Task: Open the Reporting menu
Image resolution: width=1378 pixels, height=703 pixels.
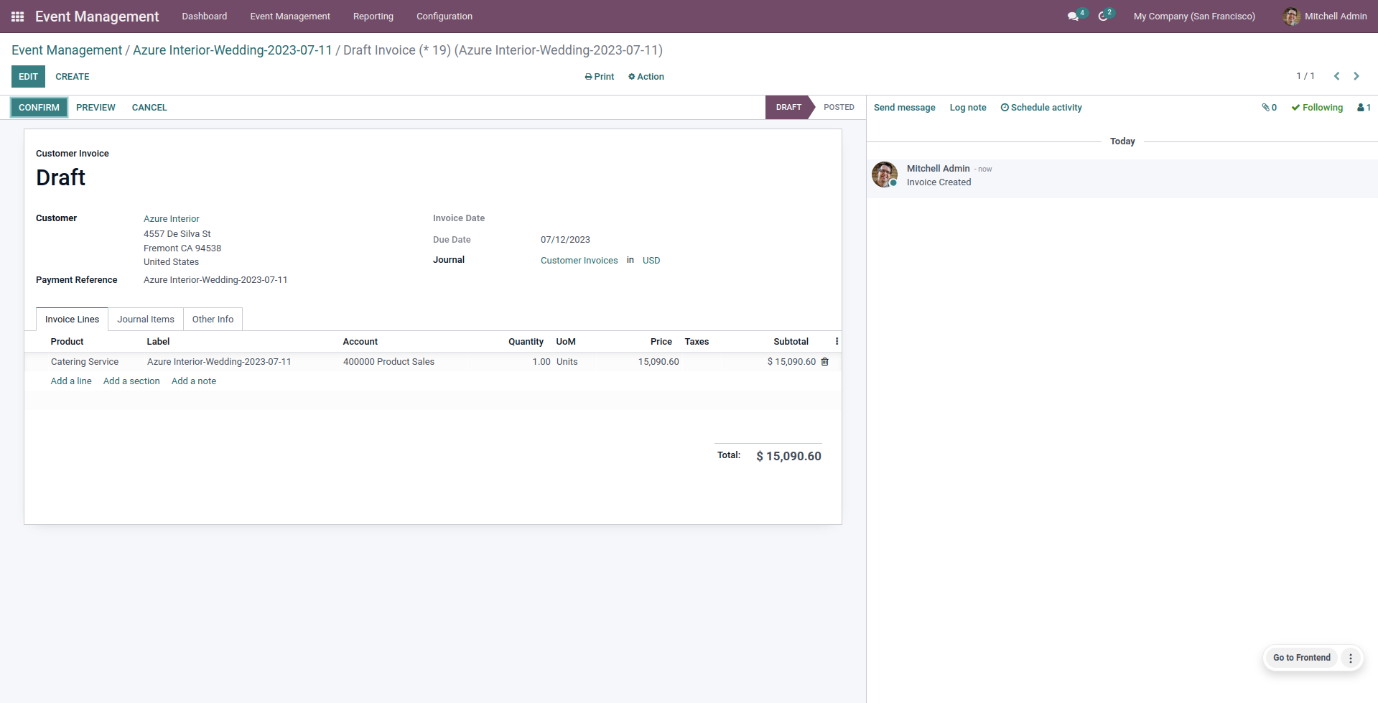Action: pyautogui.click(x=373, y=16)
